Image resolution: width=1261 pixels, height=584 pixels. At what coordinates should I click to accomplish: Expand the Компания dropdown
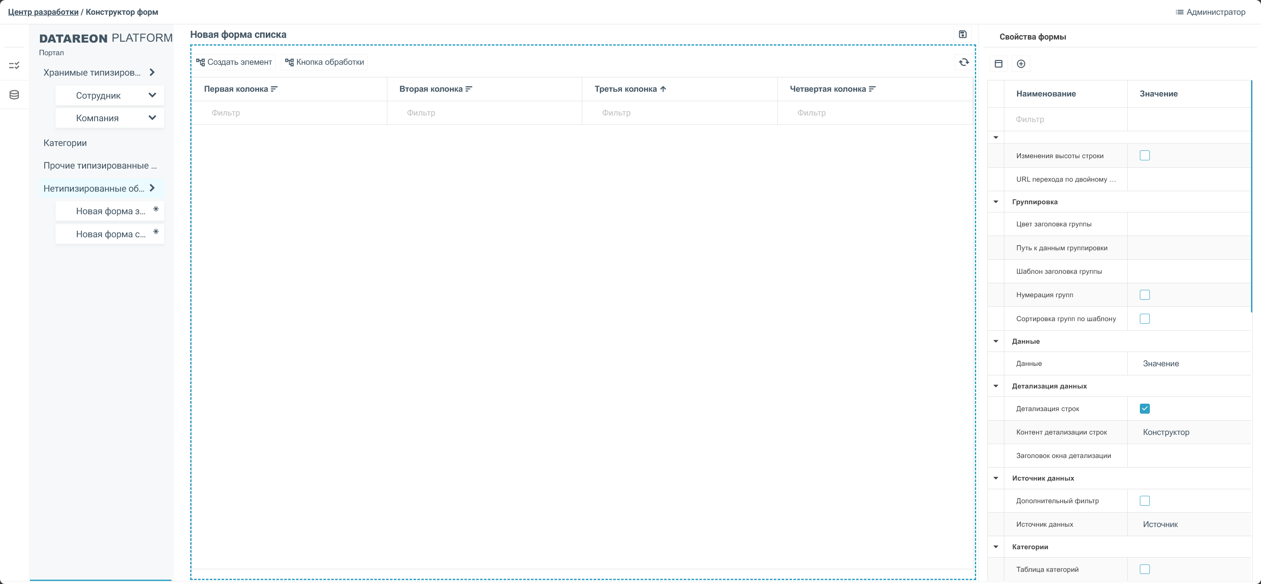(152, 118)
